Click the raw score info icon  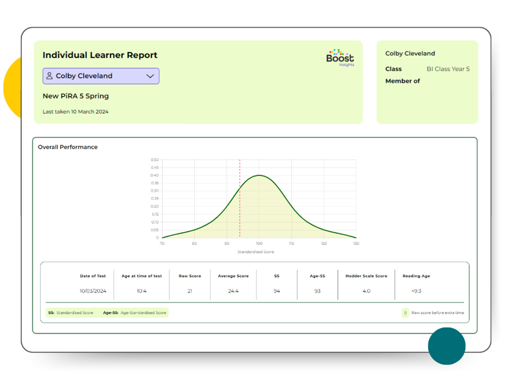point(404,312)
